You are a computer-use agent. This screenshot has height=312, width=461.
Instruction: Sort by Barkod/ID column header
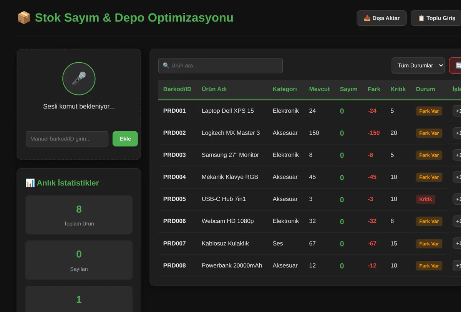click(177, 89)
